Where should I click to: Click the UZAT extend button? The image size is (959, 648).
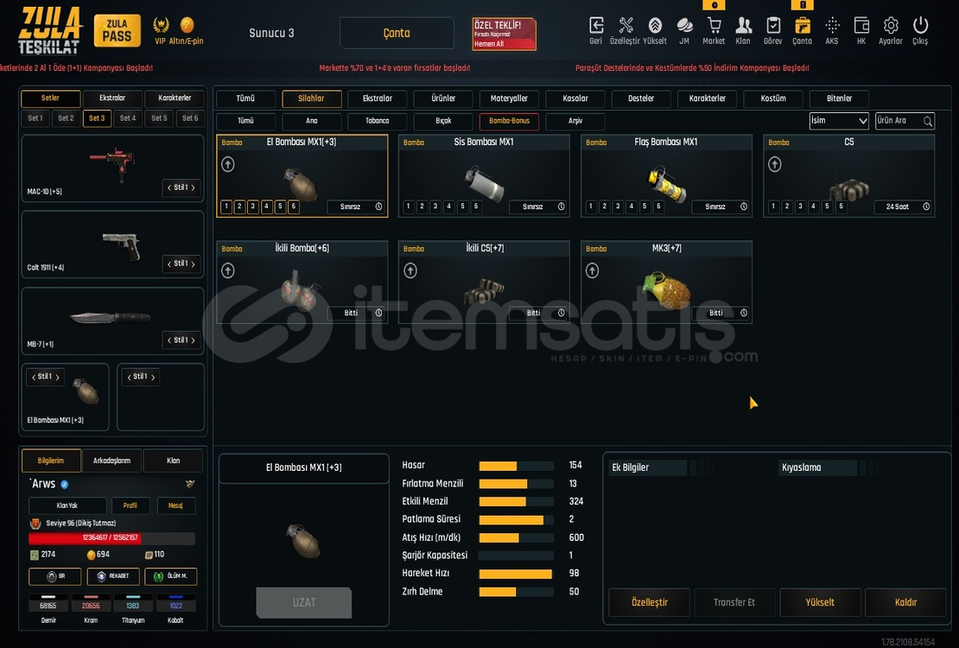tap(304, 603)
